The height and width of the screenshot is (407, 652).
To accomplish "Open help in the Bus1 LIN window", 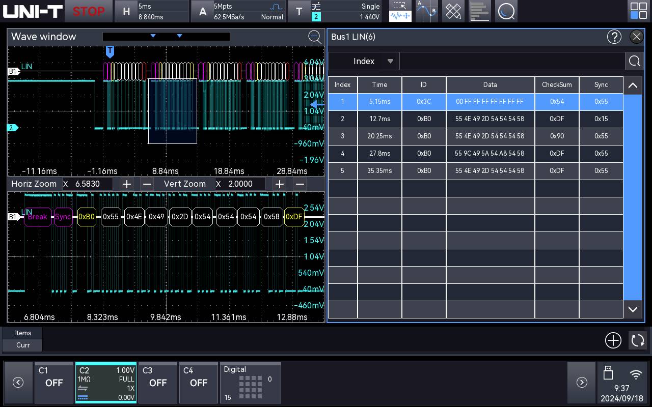I will click(614, 37).
